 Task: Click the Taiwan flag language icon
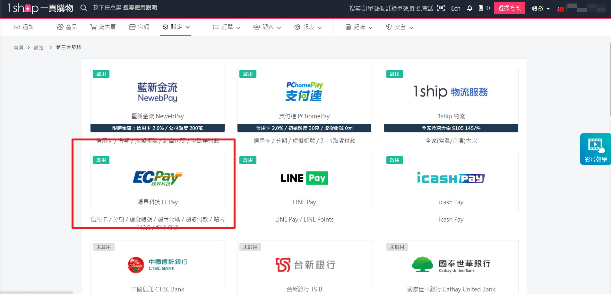coord(560,9)
